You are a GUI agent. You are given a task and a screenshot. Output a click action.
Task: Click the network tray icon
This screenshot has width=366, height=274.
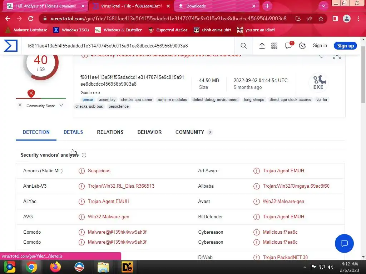[322, 267]
